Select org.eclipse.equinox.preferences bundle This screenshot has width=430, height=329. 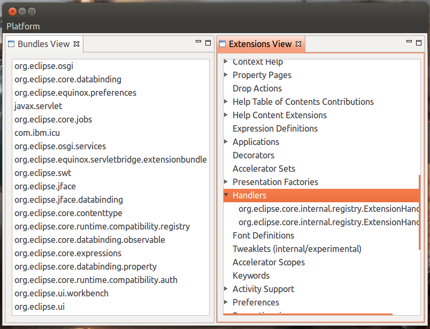point(75,93)
